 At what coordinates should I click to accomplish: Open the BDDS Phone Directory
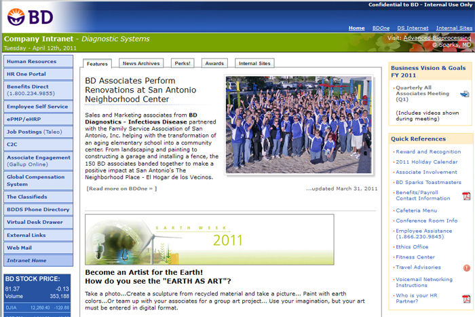[x=38, y=210]
